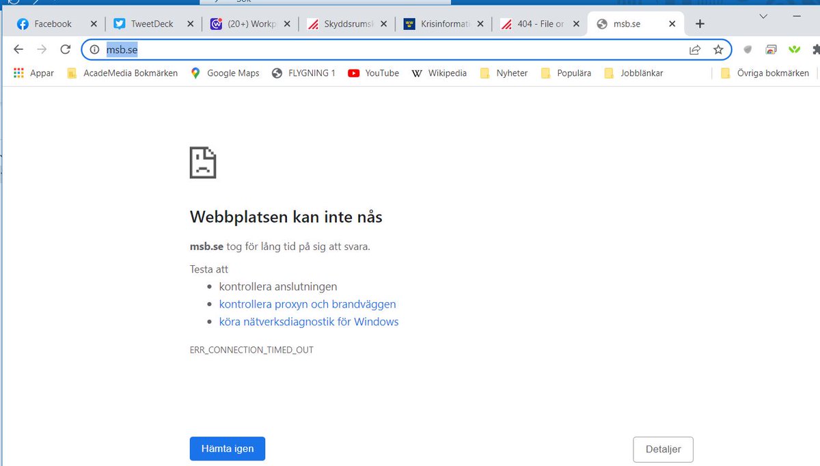Click the green V extension icon
Viewport: 820px width, 466px height.
click(794, 49)
